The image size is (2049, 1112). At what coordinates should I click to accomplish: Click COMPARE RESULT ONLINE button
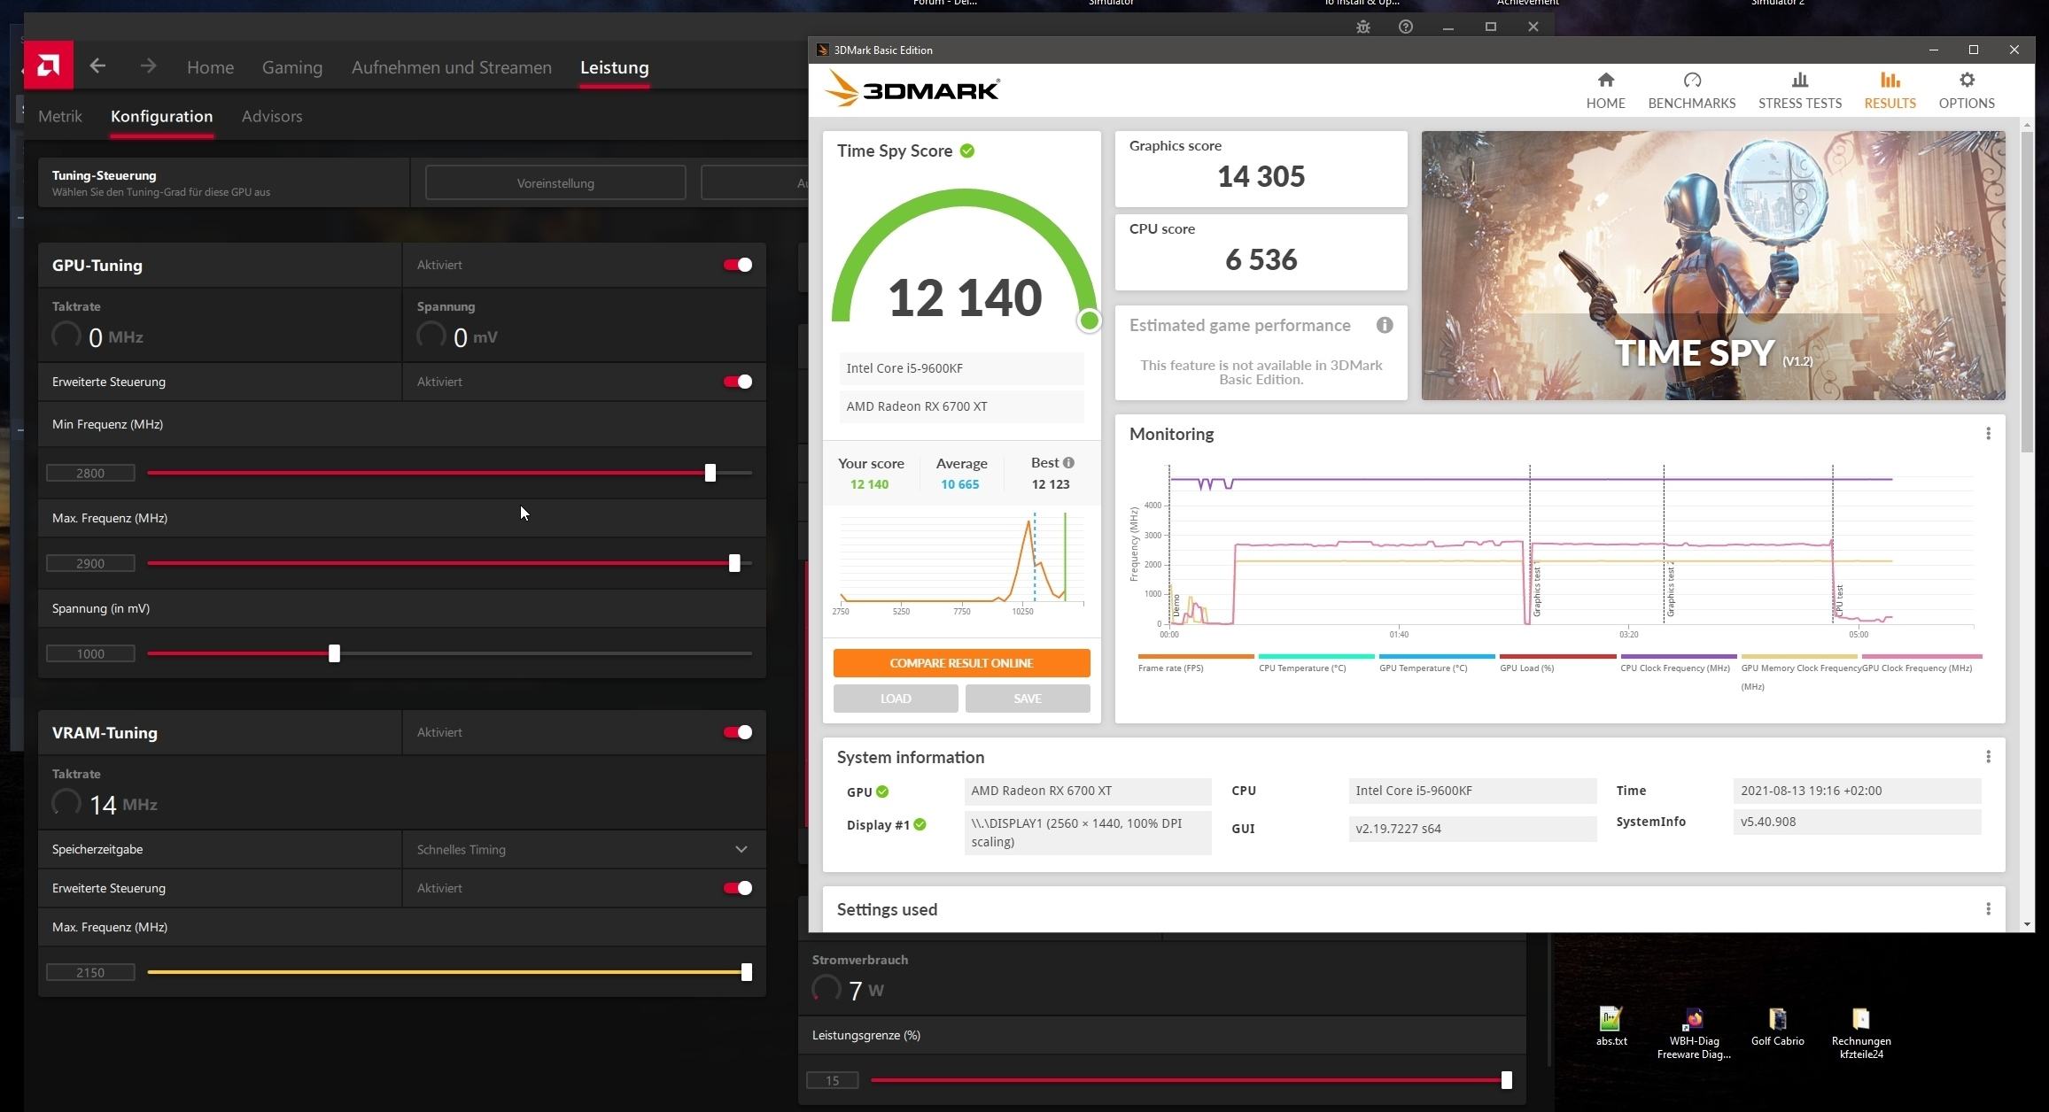click(x=961, y=663)
